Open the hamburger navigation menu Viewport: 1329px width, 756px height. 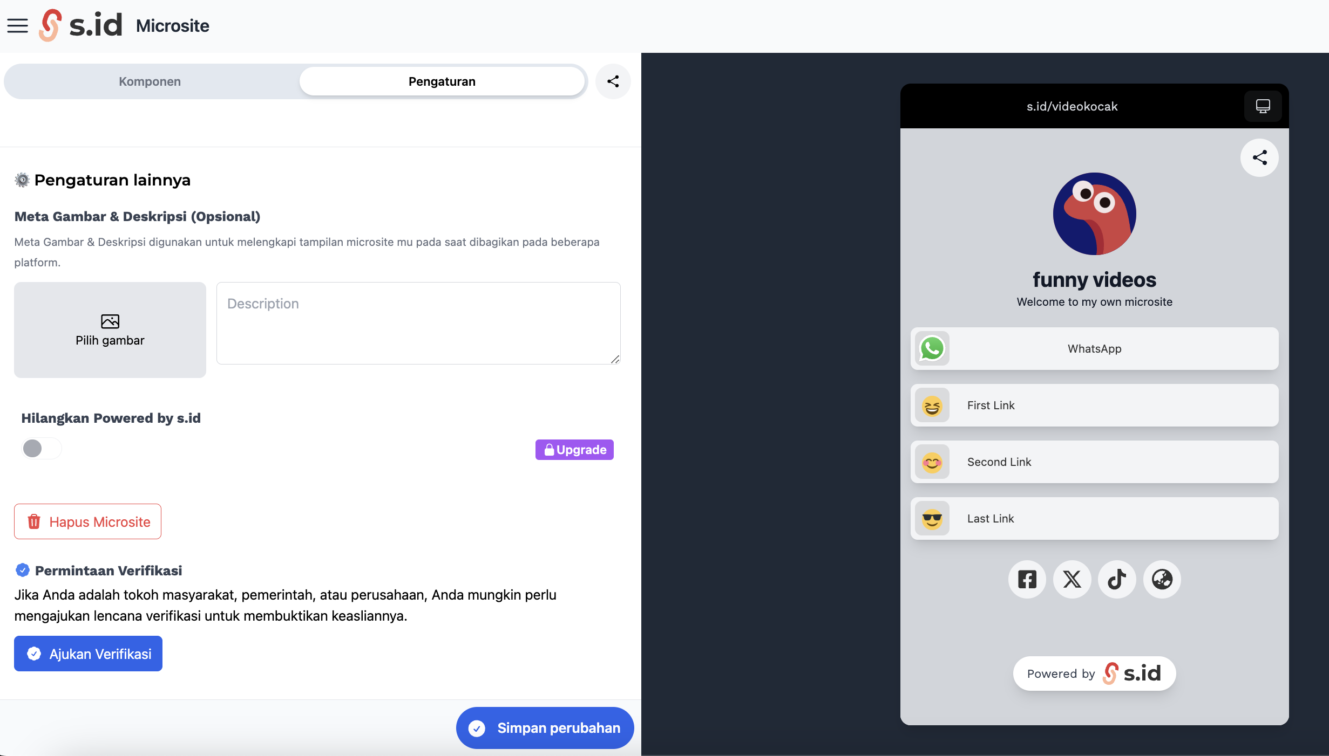pos(17,25)
